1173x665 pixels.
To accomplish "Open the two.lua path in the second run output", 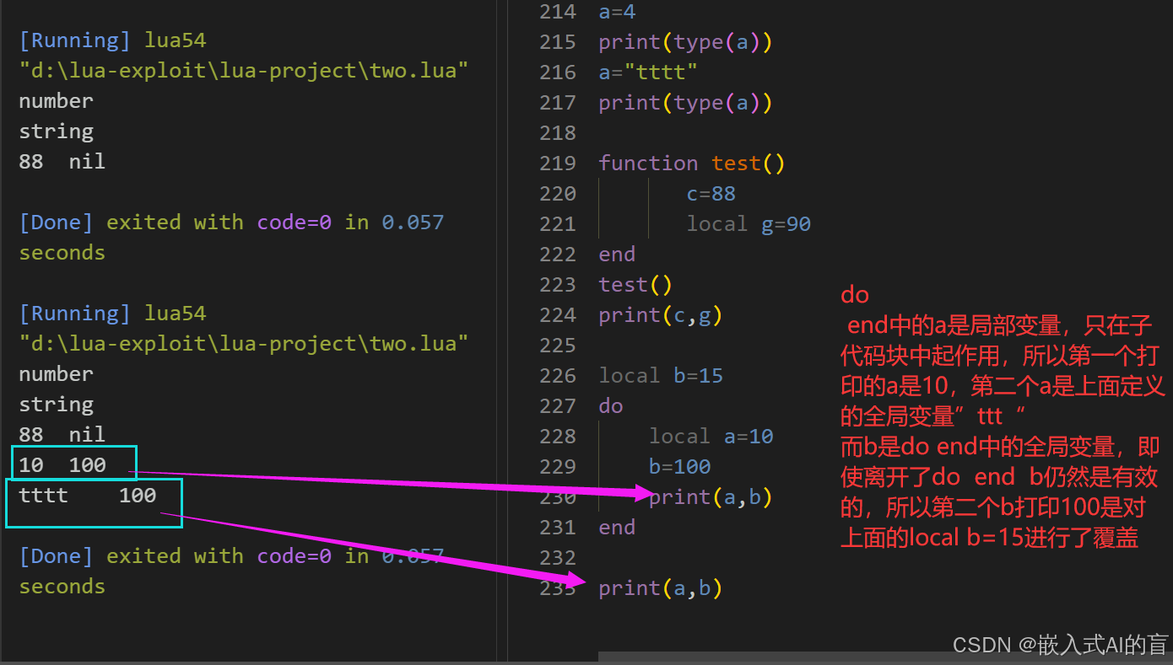I will pos(244,344).
